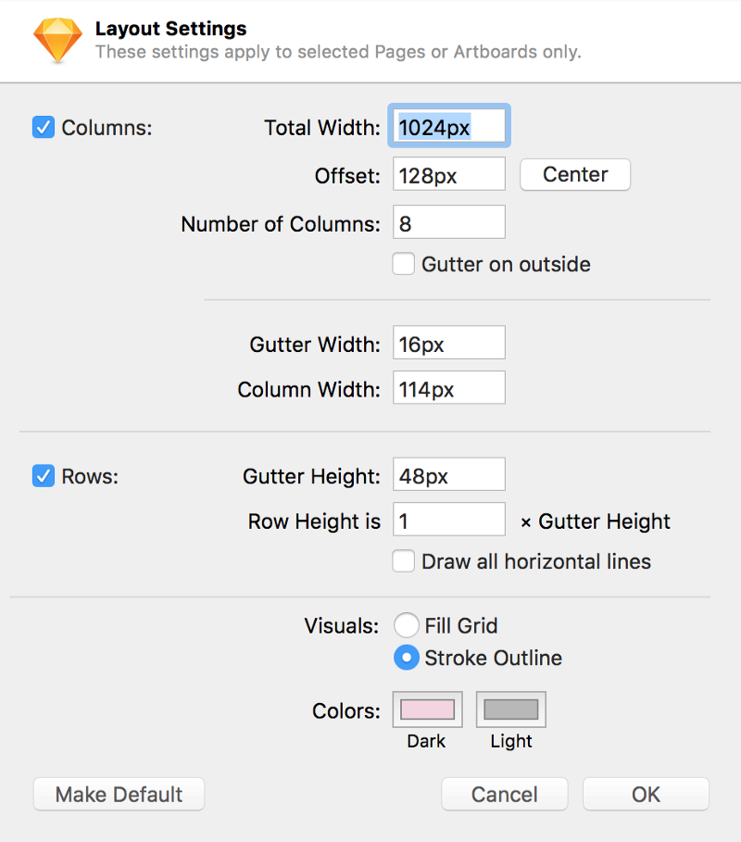
Task: Click into the Offset input field
Action: (x=449, y=174)
